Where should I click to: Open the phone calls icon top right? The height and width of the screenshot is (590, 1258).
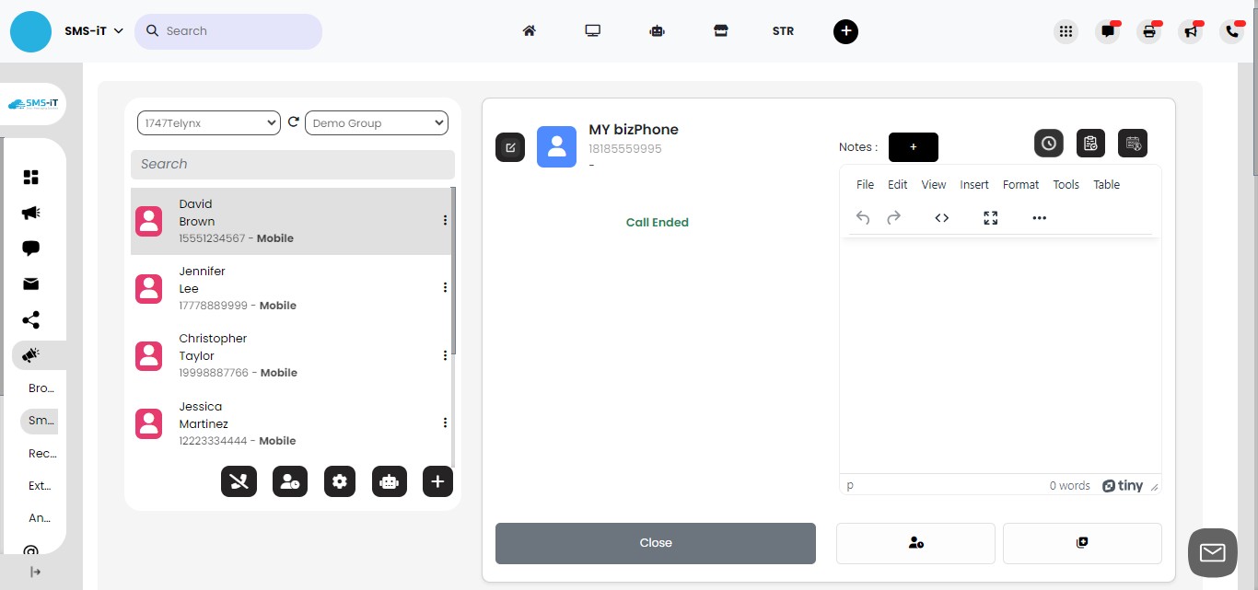pyautogui.click(x=1231, y=30)
